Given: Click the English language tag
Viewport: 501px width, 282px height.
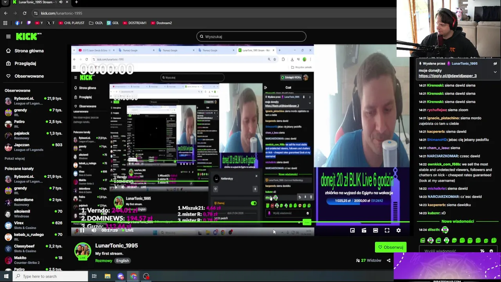Looking at the screenshot, I should point(123,260).
